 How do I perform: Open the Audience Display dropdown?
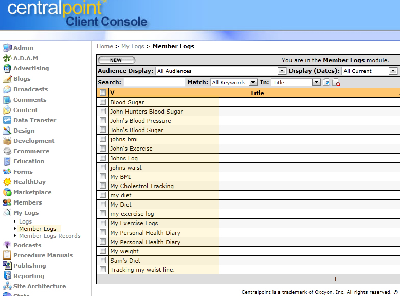(282, 71)
